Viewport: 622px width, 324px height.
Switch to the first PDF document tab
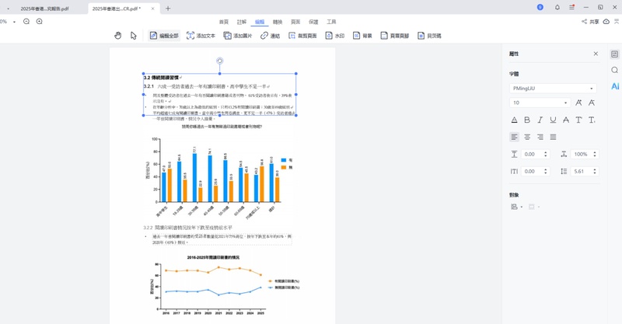point(44,9)
